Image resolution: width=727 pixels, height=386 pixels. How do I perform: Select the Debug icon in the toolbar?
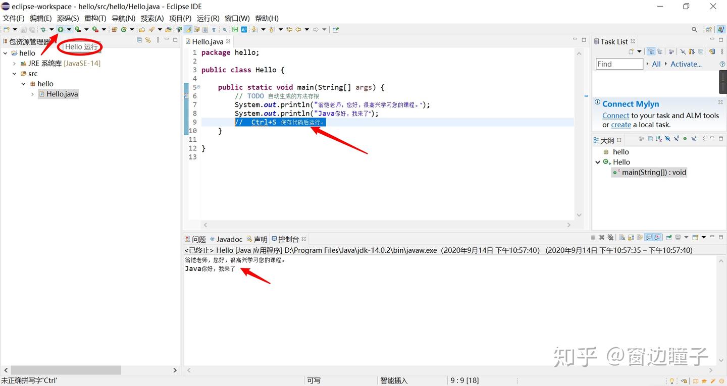43,29
